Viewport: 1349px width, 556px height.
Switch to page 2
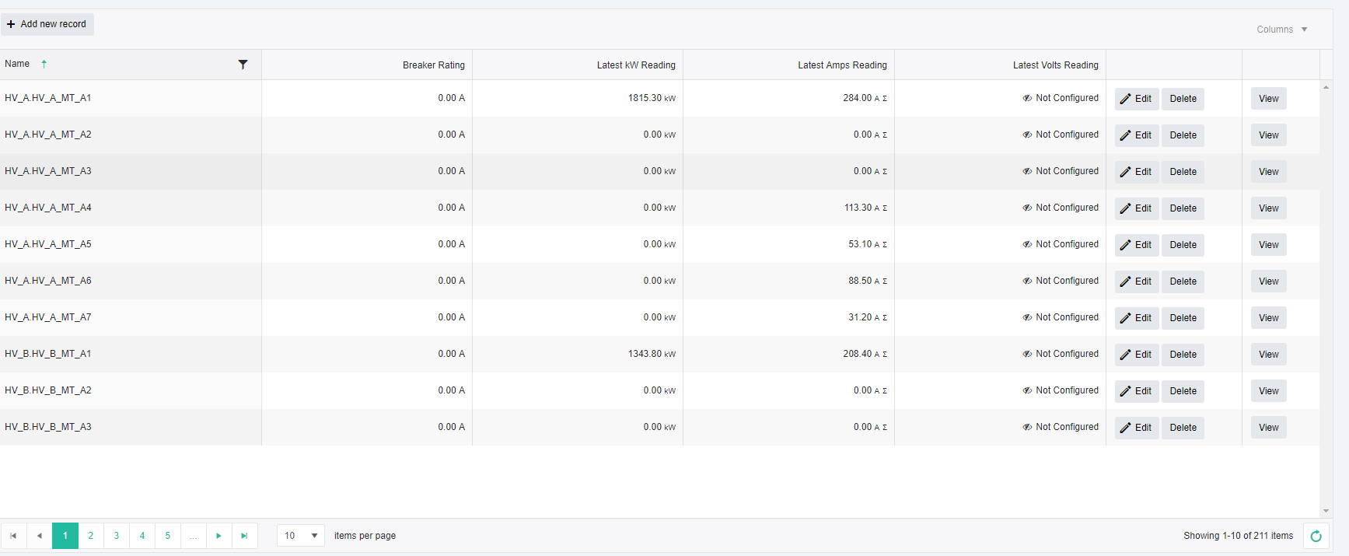click(x=91, y=536)
